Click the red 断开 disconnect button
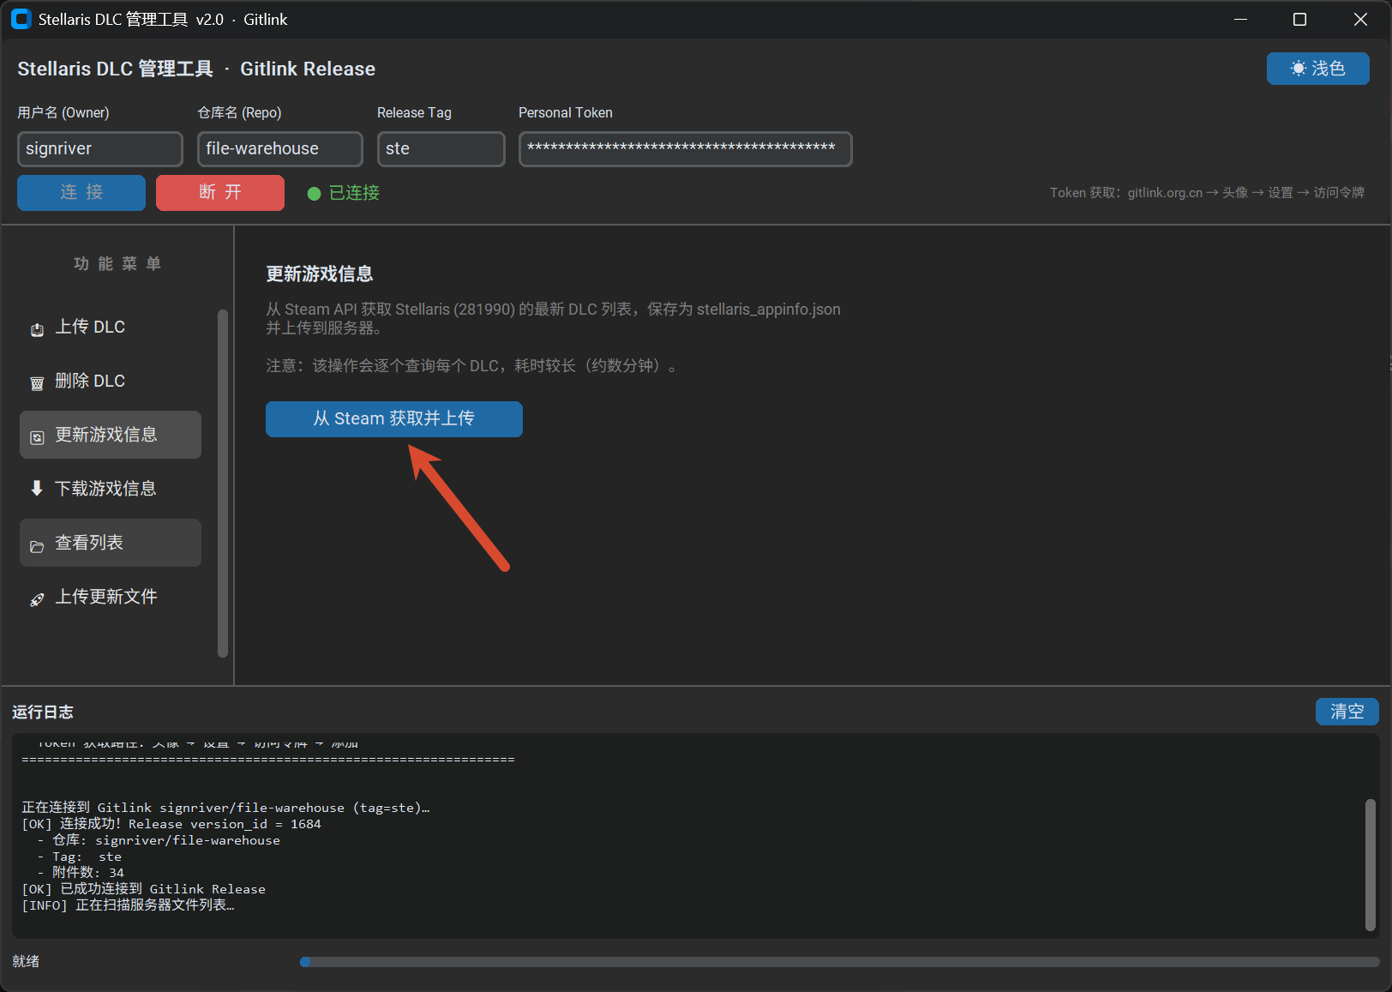 pyautogui.click(x=220, y=192)
